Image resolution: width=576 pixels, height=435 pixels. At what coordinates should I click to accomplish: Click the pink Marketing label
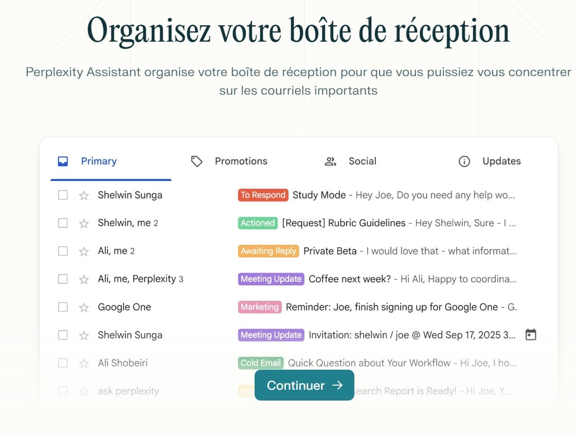[260, 307]
